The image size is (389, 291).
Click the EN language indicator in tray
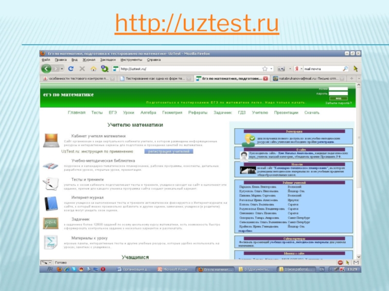tap(322, 269)
